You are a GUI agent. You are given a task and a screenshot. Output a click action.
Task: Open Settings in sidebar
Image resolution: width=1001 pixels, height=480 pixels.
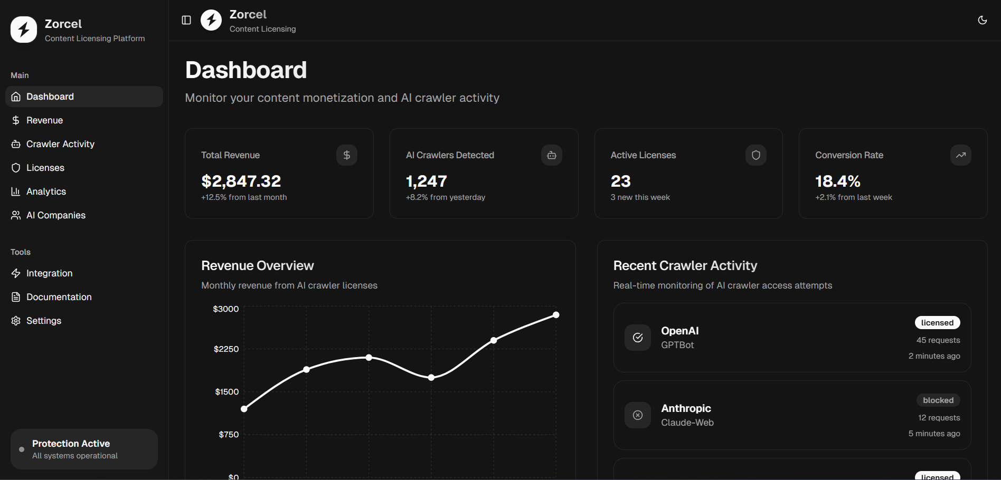coord(84,321)
